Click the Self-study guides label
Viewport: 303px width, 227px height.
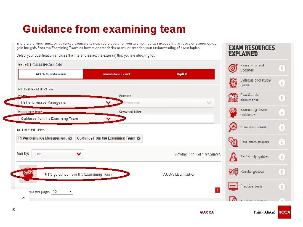pyautogui.click(x=255, y=156)
